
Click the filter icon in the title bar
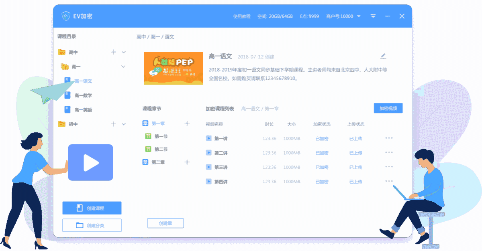(x=373, y=16)
